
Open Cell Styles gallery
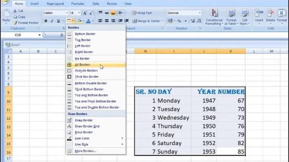coord(245,17)
